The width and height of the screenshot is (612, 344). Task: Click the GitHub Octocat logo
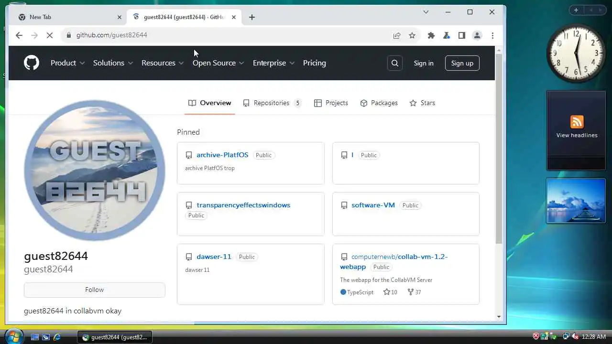(32, 63)
